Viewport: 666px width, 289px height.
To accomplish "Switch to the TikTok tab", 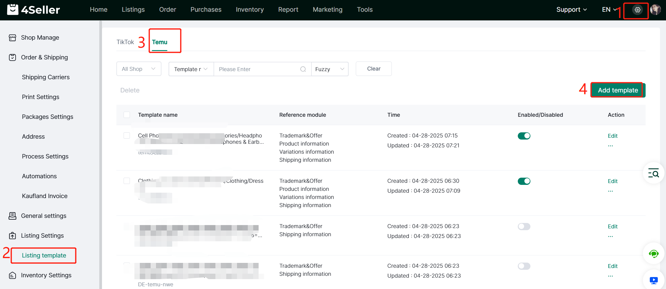I will [125, 42].
